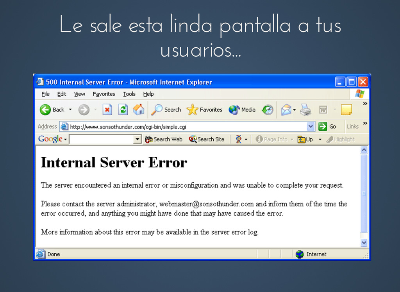Click the vertical scrollbar down arrow

tap(364, 242)
